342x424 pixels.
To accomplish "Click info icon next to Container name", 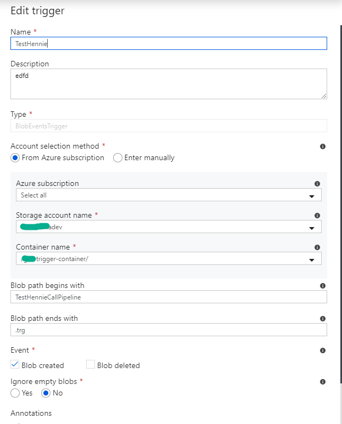I will 317,247.
